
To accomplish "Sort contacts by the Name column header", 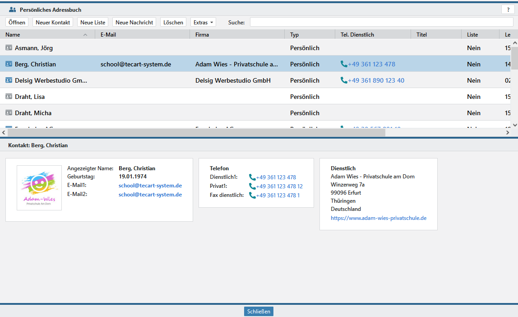I will (45, 35).
